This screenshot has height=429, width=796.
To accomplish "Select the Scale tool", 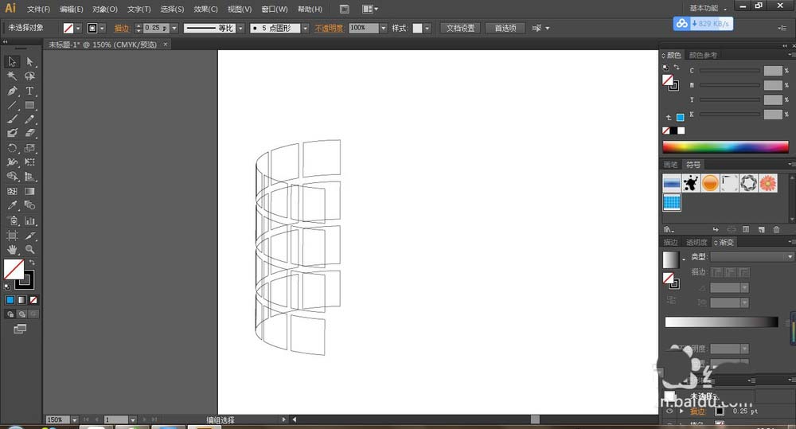I will pyautogui.click(x=30, y=148).
